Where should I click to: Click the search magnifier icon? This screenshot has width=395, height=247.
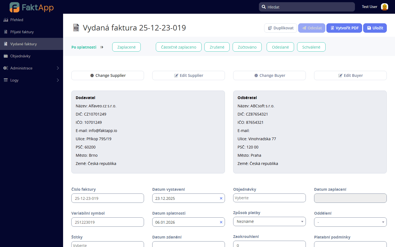[x=264, y=7]
